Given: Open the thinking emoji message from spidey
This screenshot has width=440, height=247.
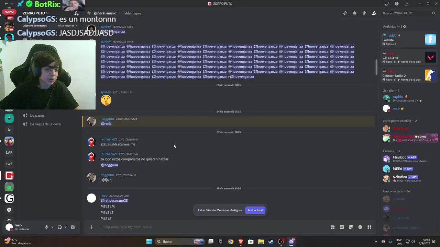Looking at the screenshot, I should point(106,100).
